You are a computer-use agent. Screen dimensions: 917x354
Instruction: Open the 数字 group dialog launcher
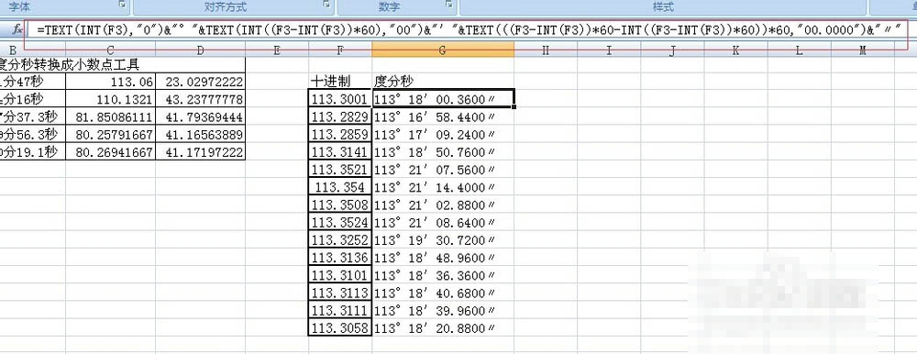[449, 4]
